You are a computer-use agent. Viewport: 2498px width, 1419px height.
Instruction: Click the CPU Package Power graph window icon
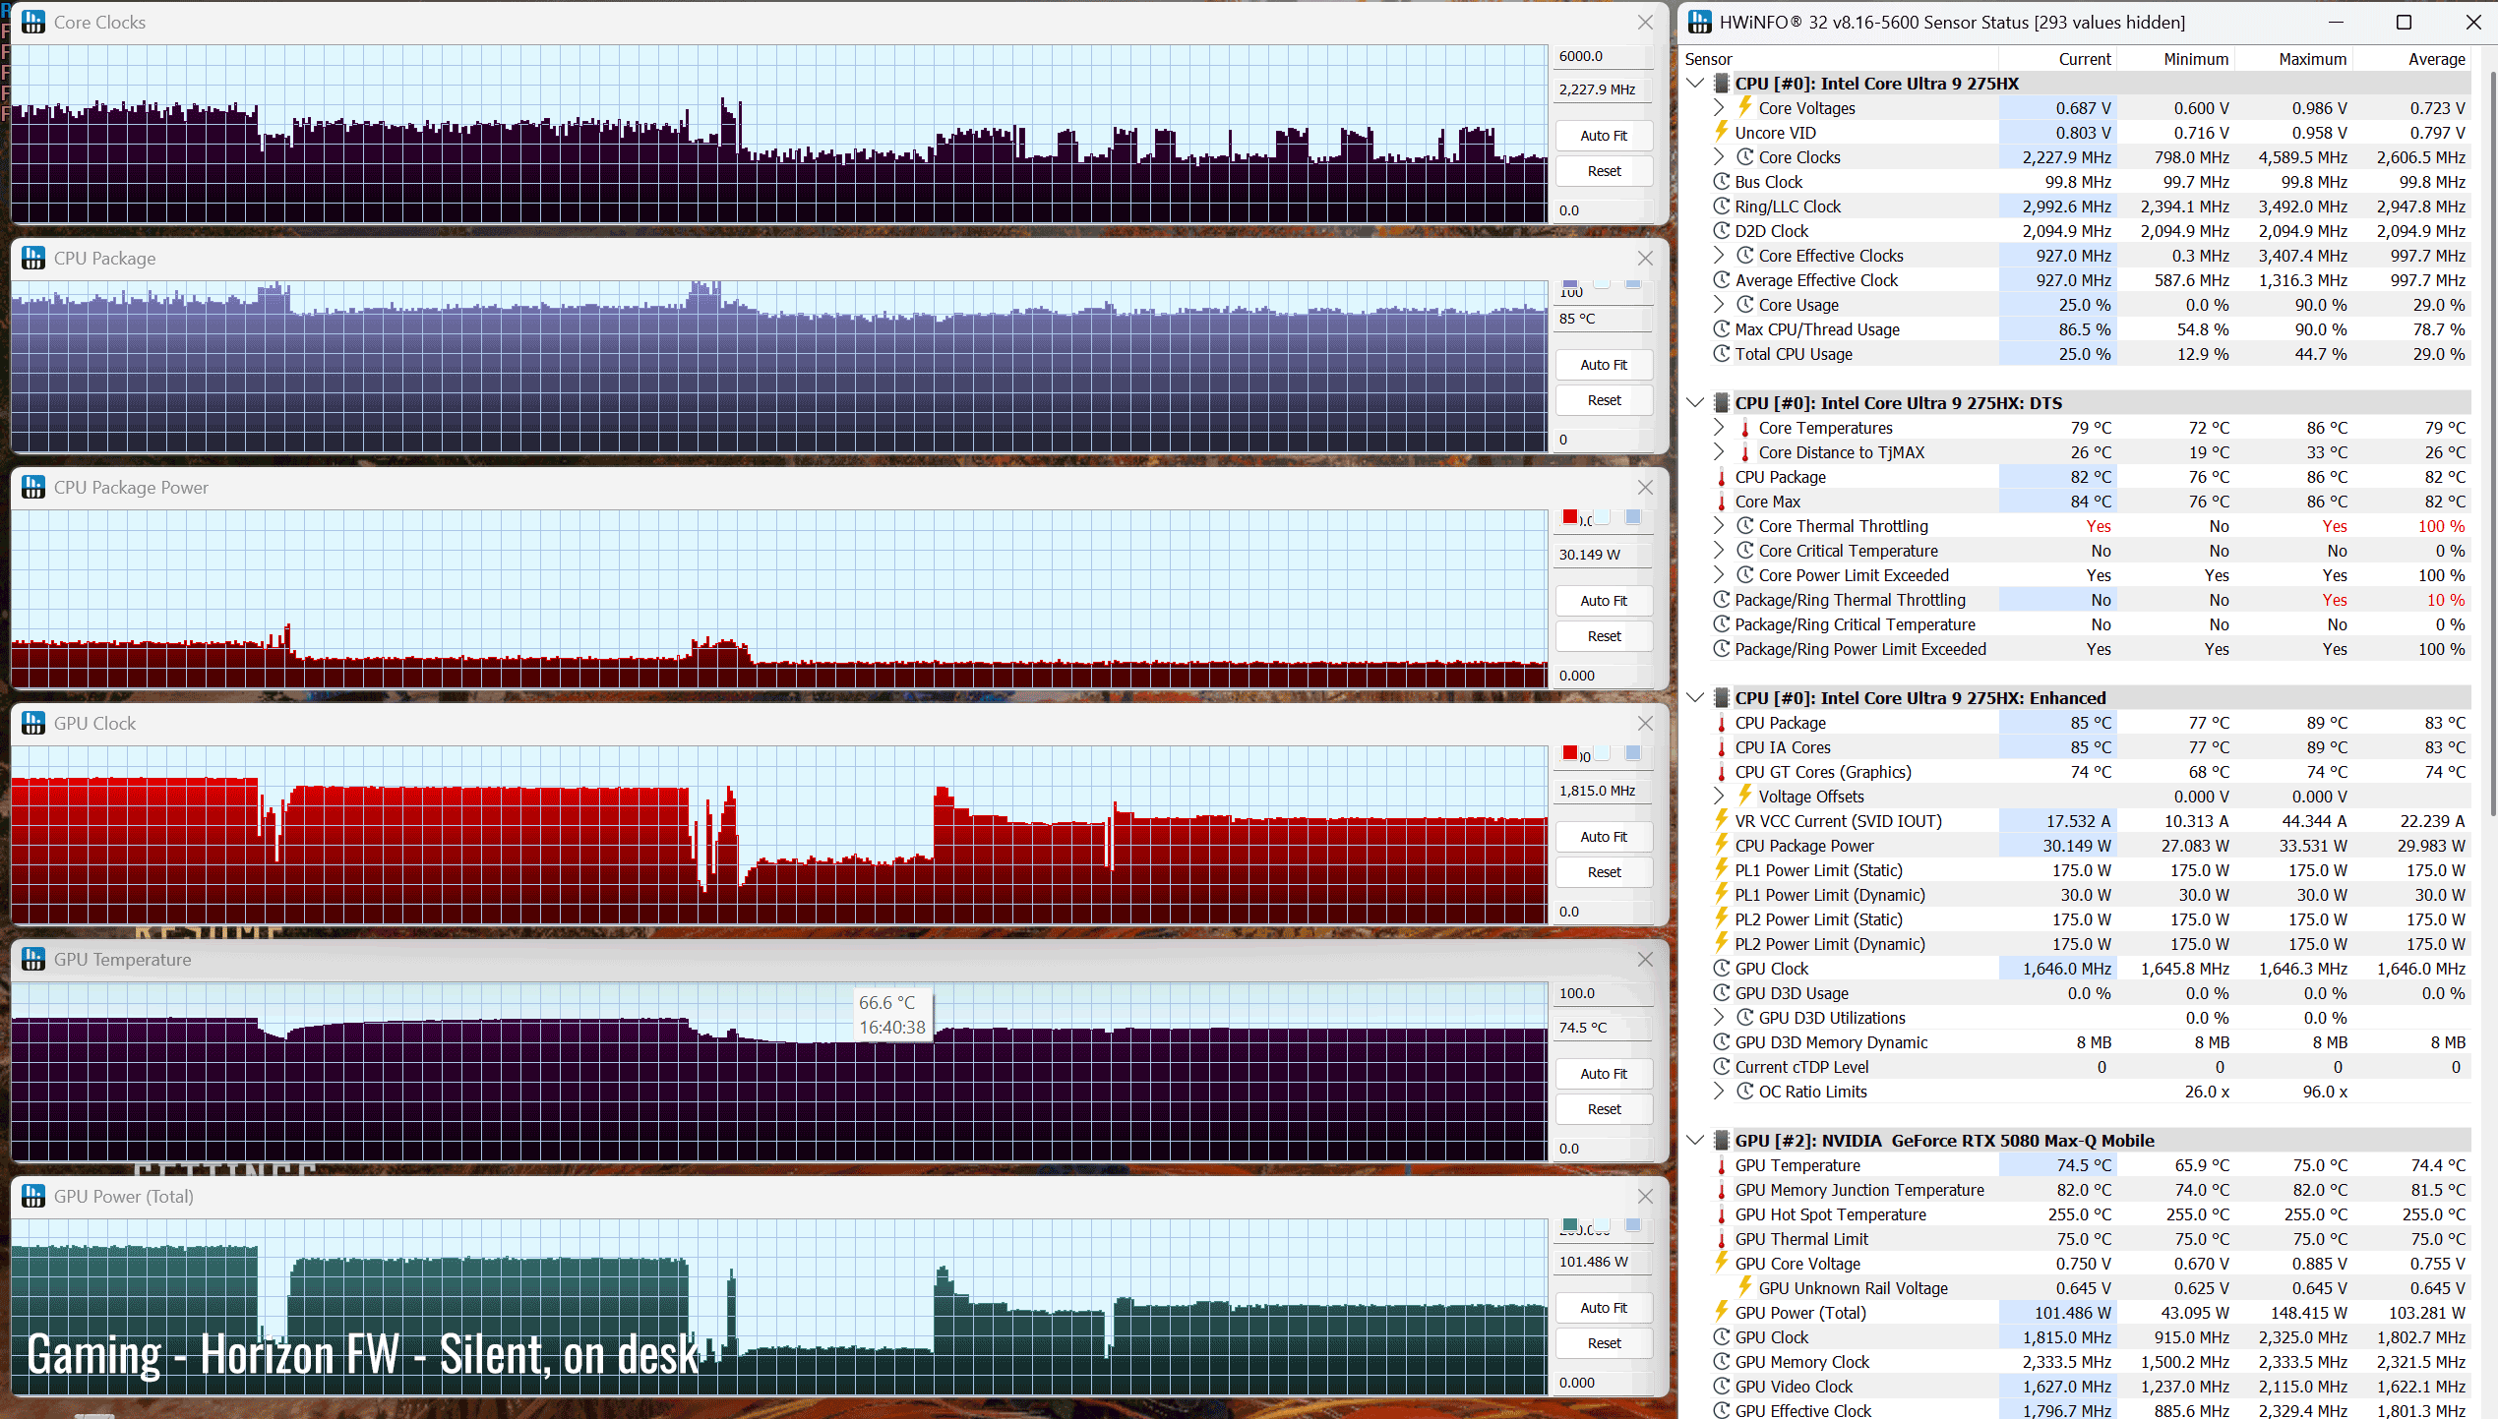click(33, 487)
